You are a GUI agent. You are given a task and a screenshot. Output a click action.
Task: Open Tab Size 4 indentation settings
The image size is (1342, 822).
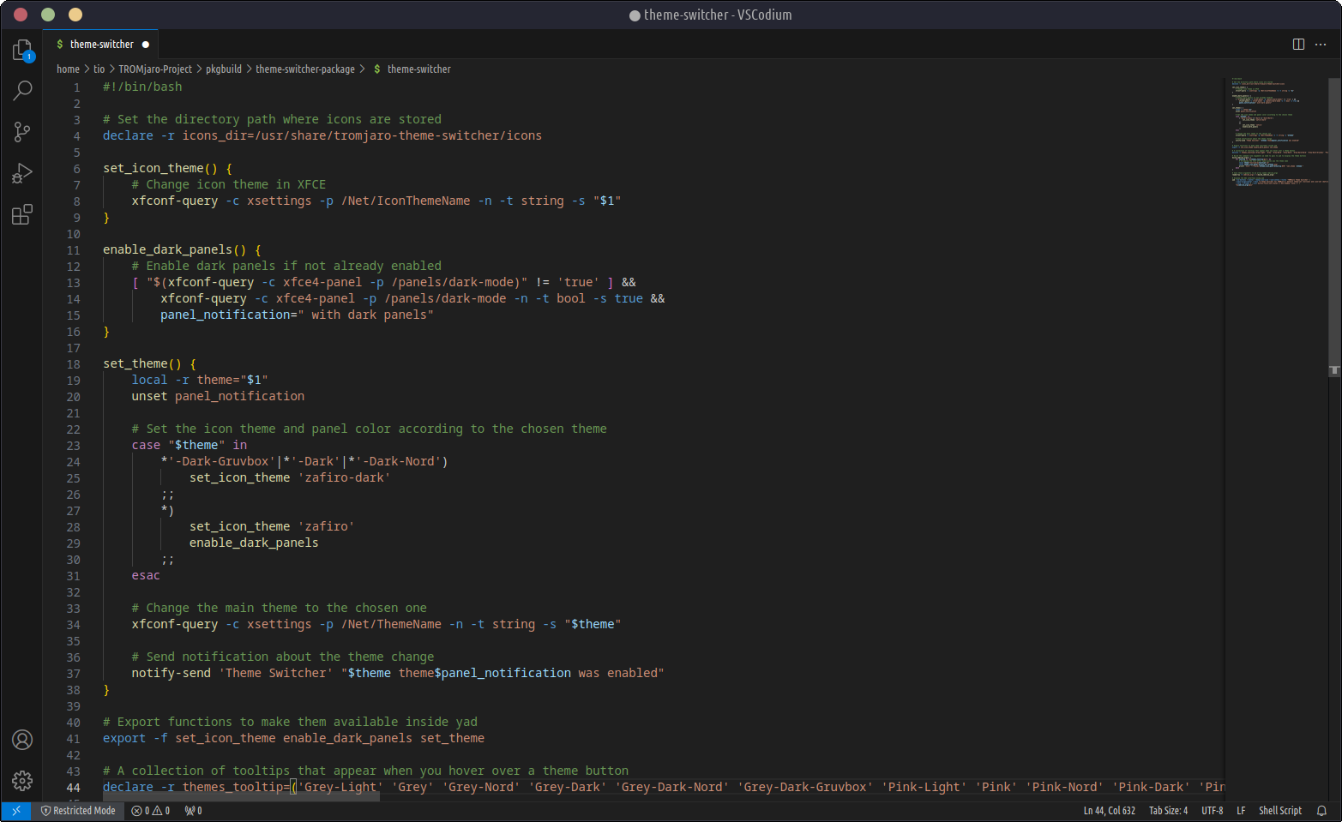click(x=1168, y=810)
